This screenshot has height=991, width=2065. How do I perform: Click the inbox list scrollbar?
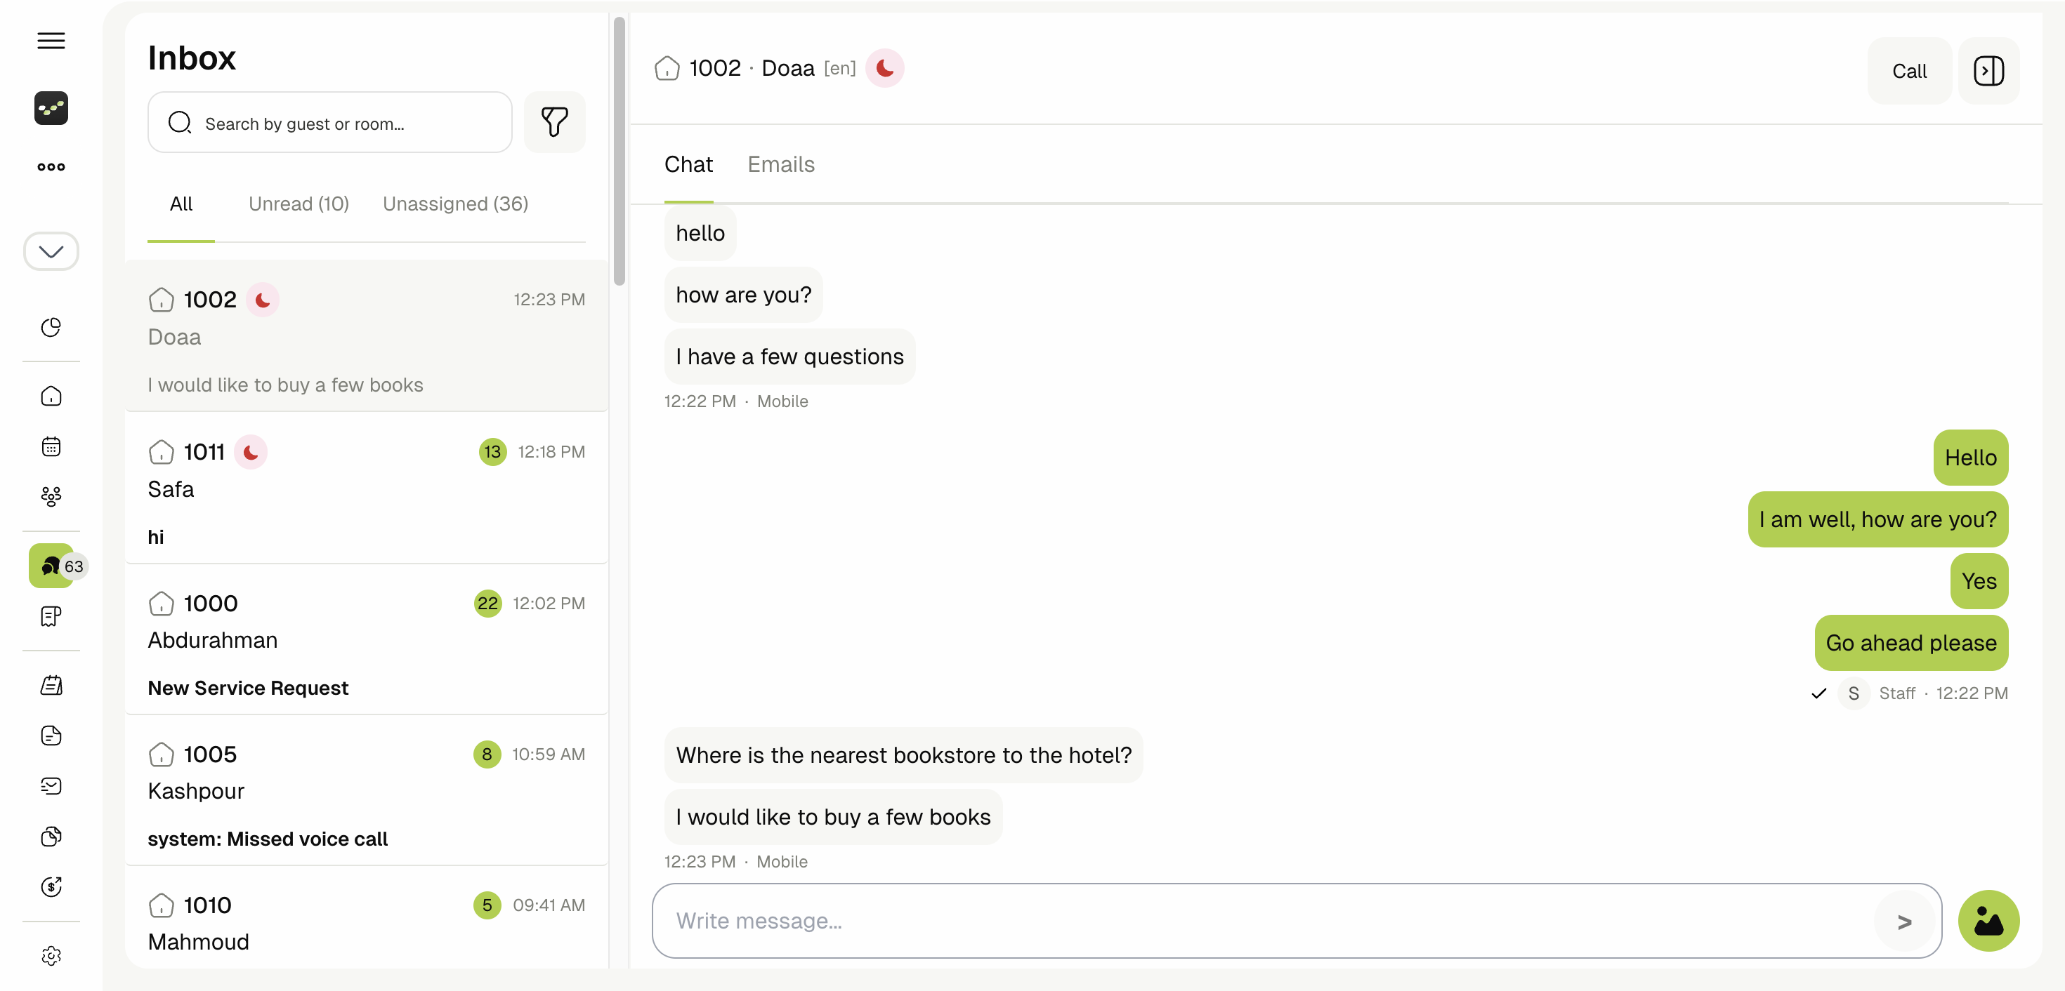[x=619, y=151]
